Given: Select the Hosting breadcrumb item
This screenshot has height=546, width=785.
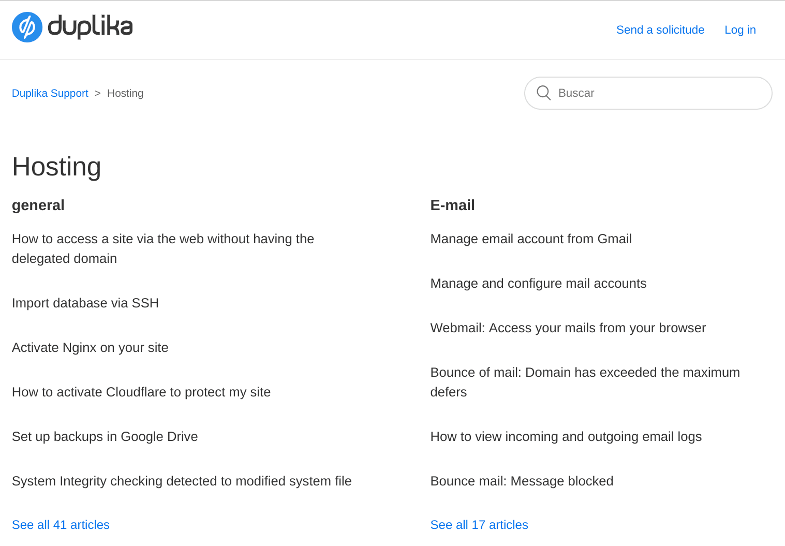Looking at the screenshot, I should coord(125,93).
